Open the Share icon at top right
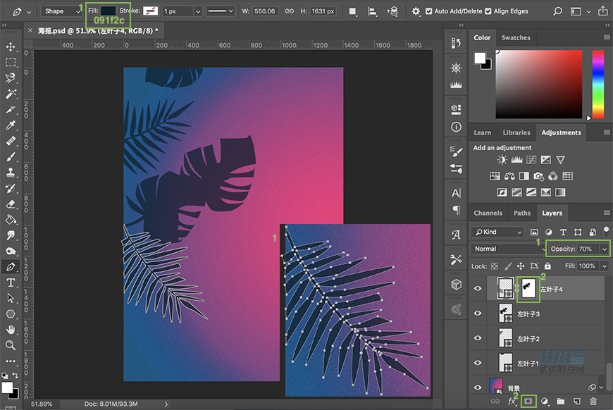613x410 pixels. [603, 11]
